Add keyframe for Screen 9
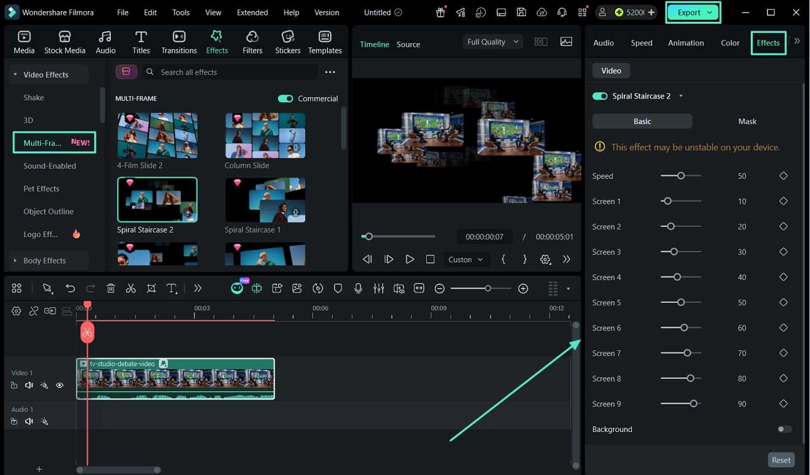This screenshot has width=810, height=475. [x=784, y=404]
